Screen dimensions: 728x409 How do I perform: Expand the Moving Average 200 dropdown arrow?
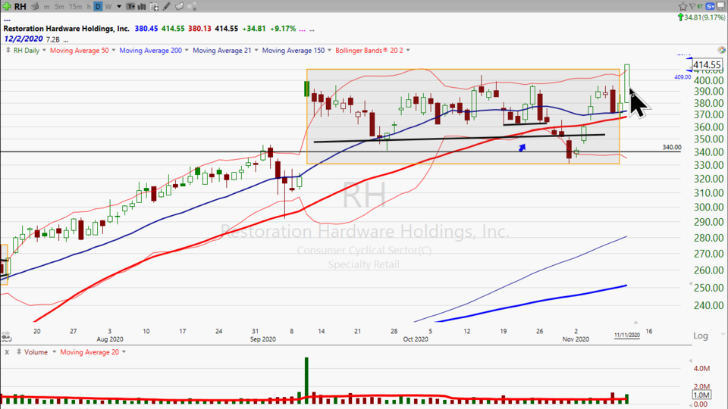point(187,50)
